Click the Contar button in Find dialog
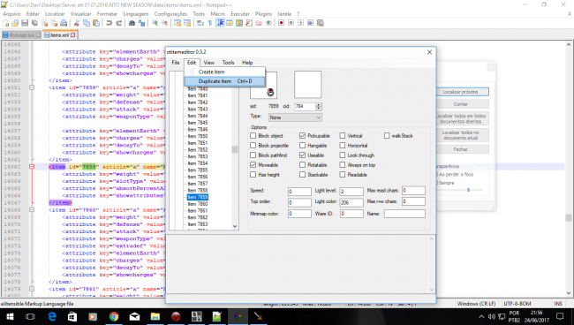The image size is (574, 325). 460,104
